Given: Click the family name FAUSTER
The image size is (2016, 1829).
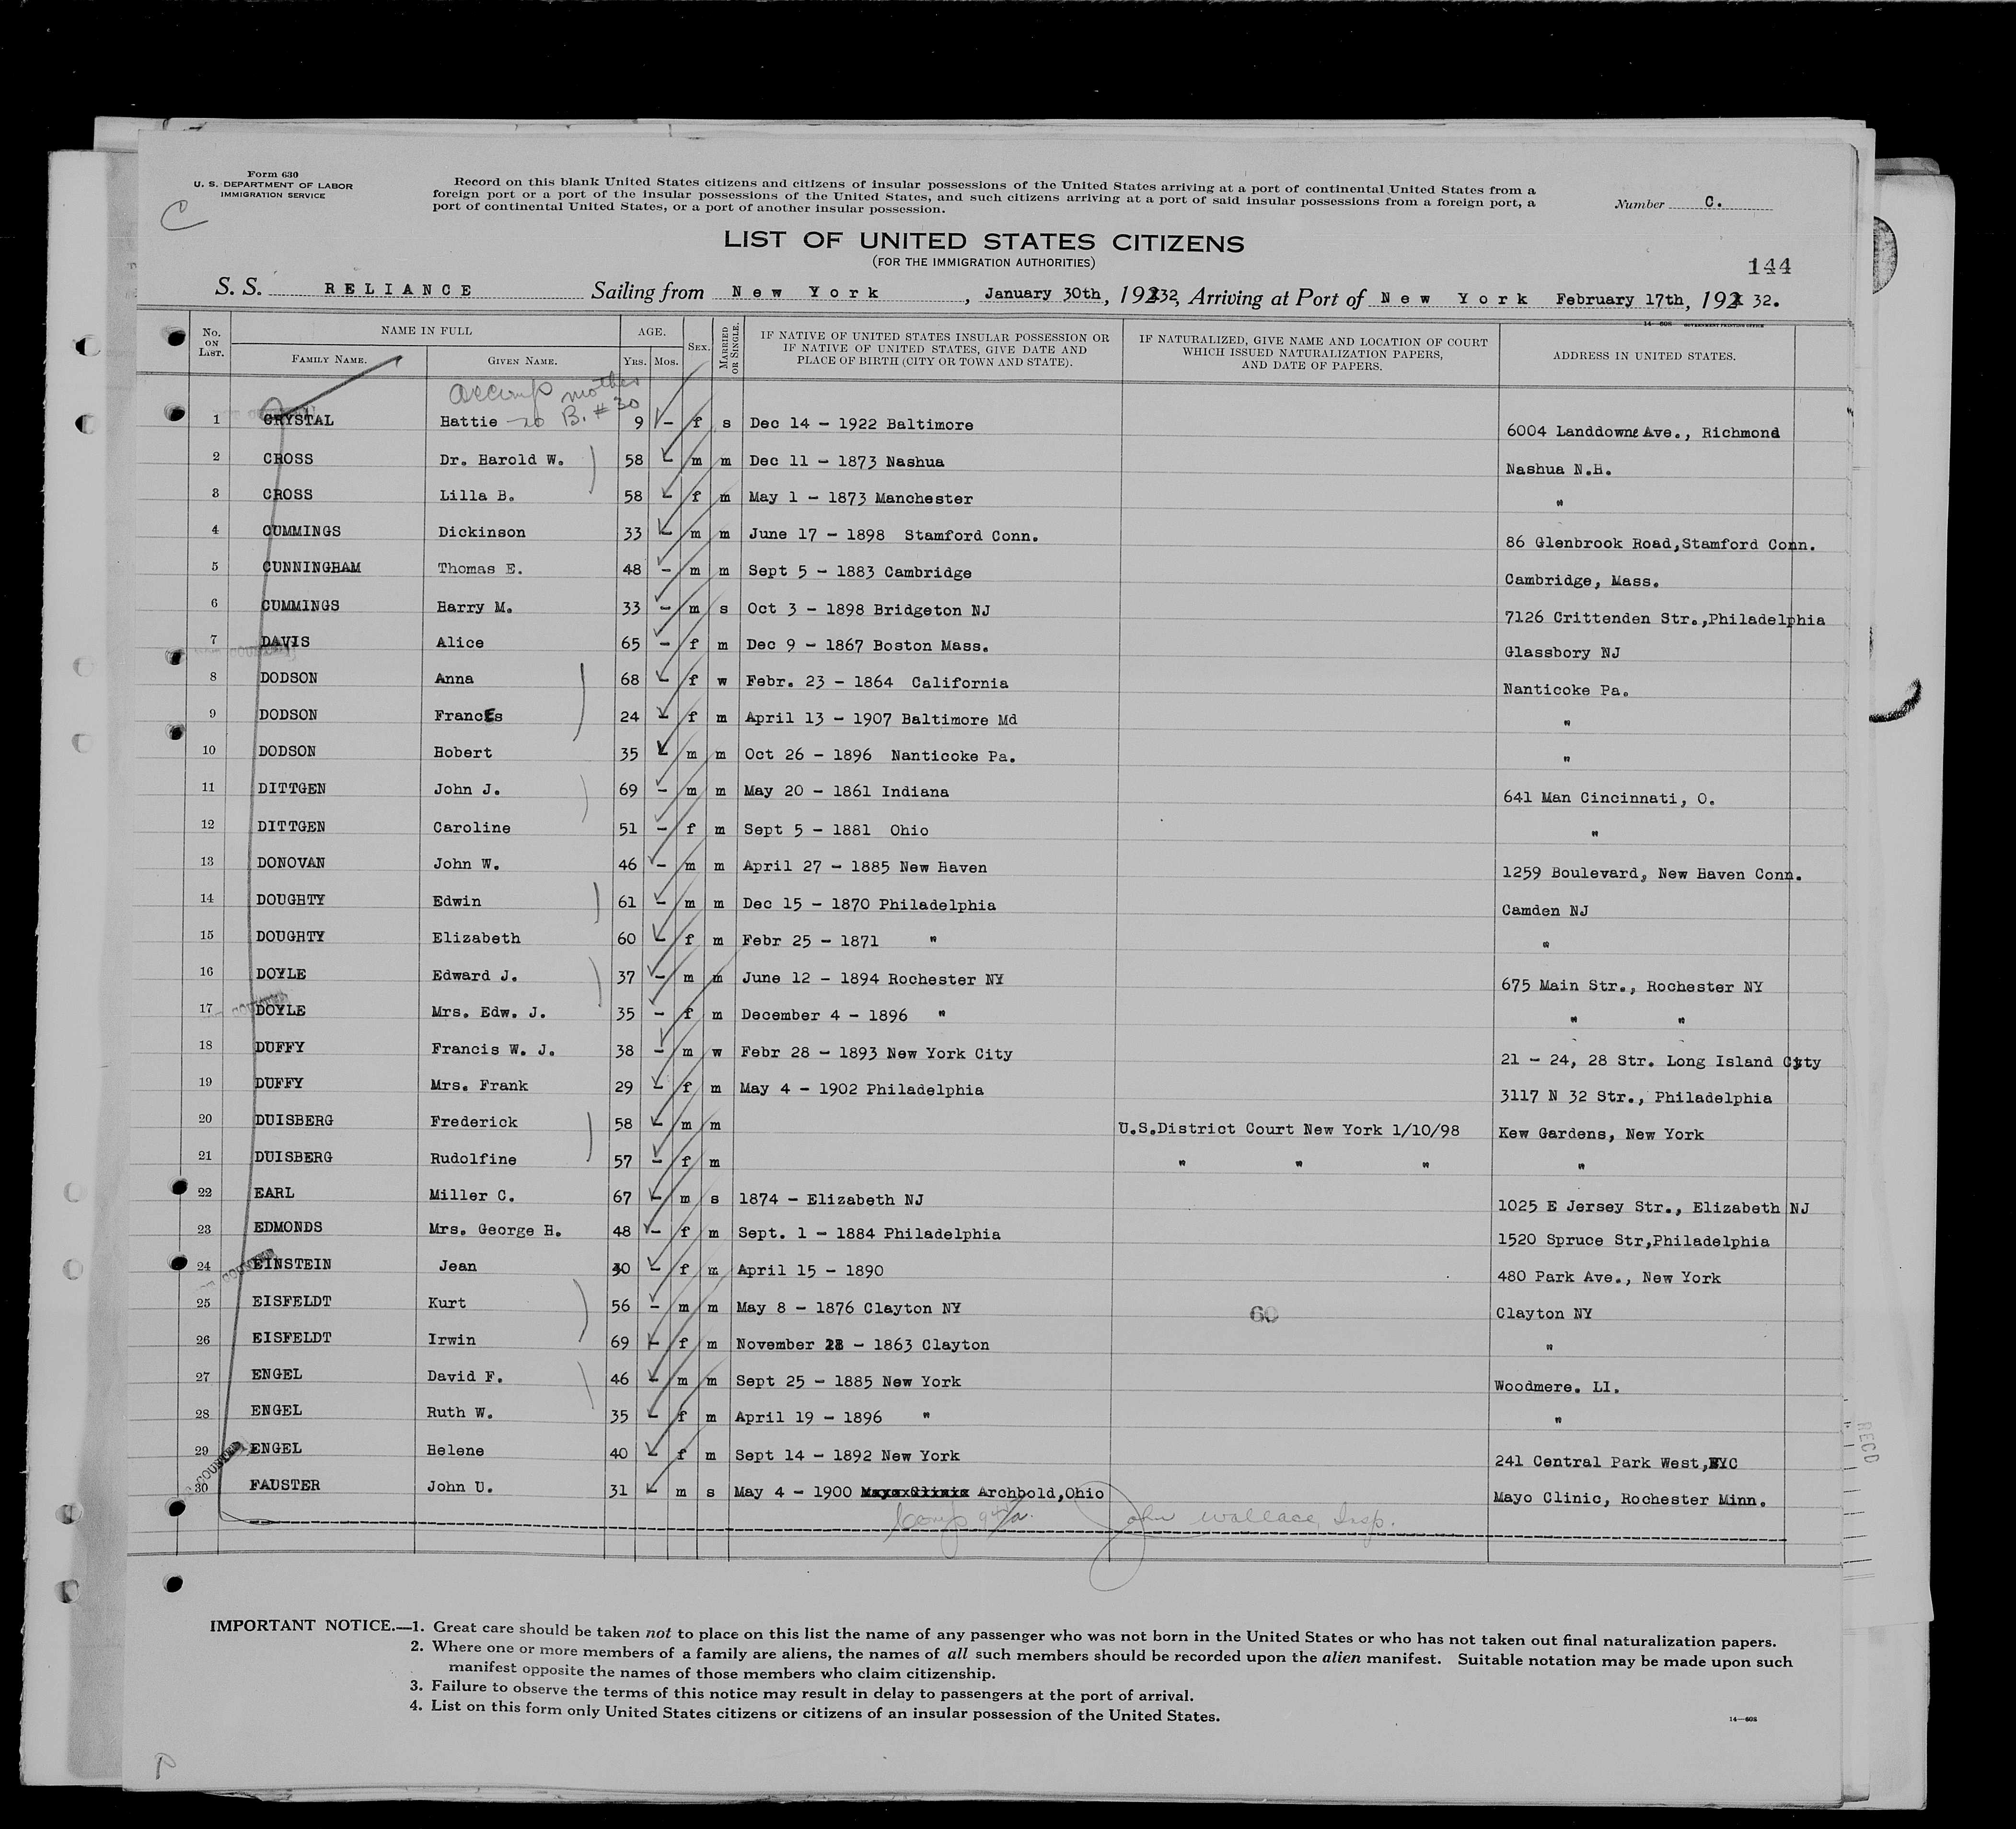Looking at the screenshot, I should click(x=285, y=1485).
